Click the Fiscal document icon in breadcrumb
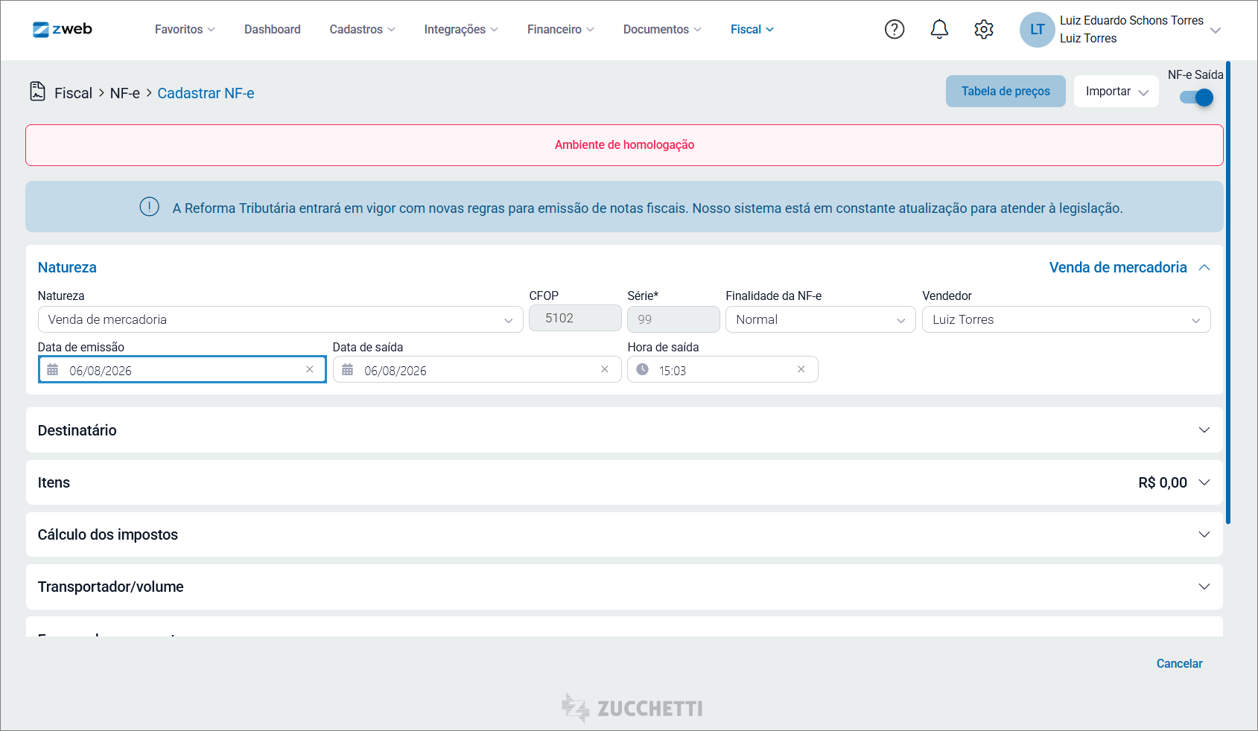Image resolution: width=1258 pixels, height=731 pixels. [37, 91]
